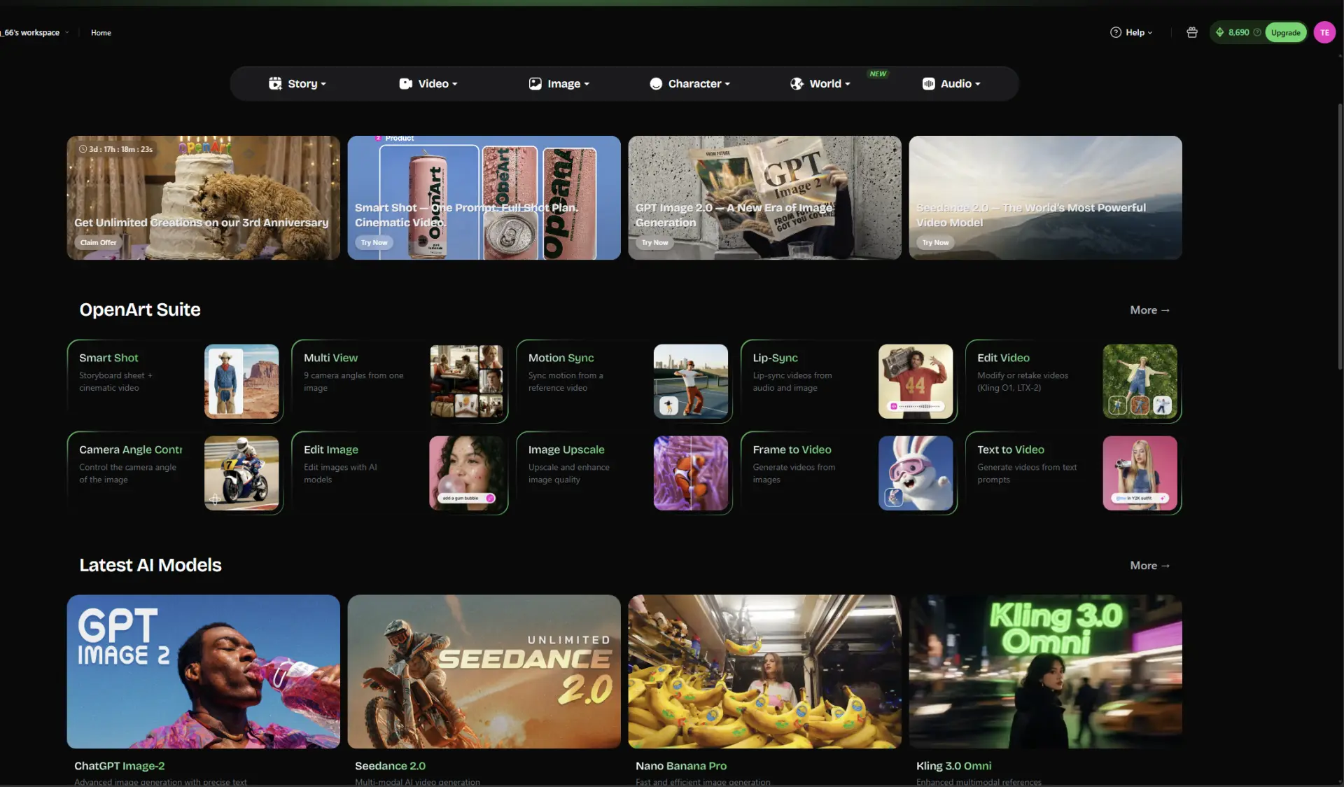
Task: Open the Frame to Video card
Action: tap(849, 473)
